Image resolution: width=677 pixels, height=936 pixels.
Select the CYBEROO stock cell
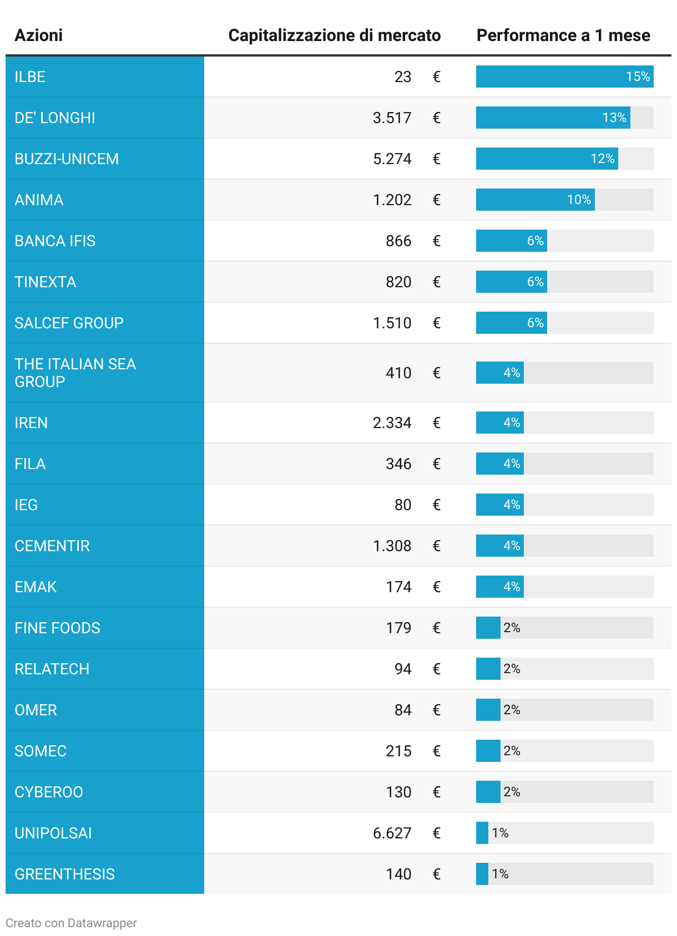[105, 792]
